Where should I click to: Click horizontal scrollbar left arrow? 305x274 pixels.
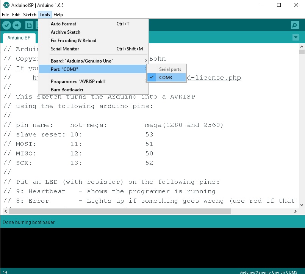[x=6, y=211]
